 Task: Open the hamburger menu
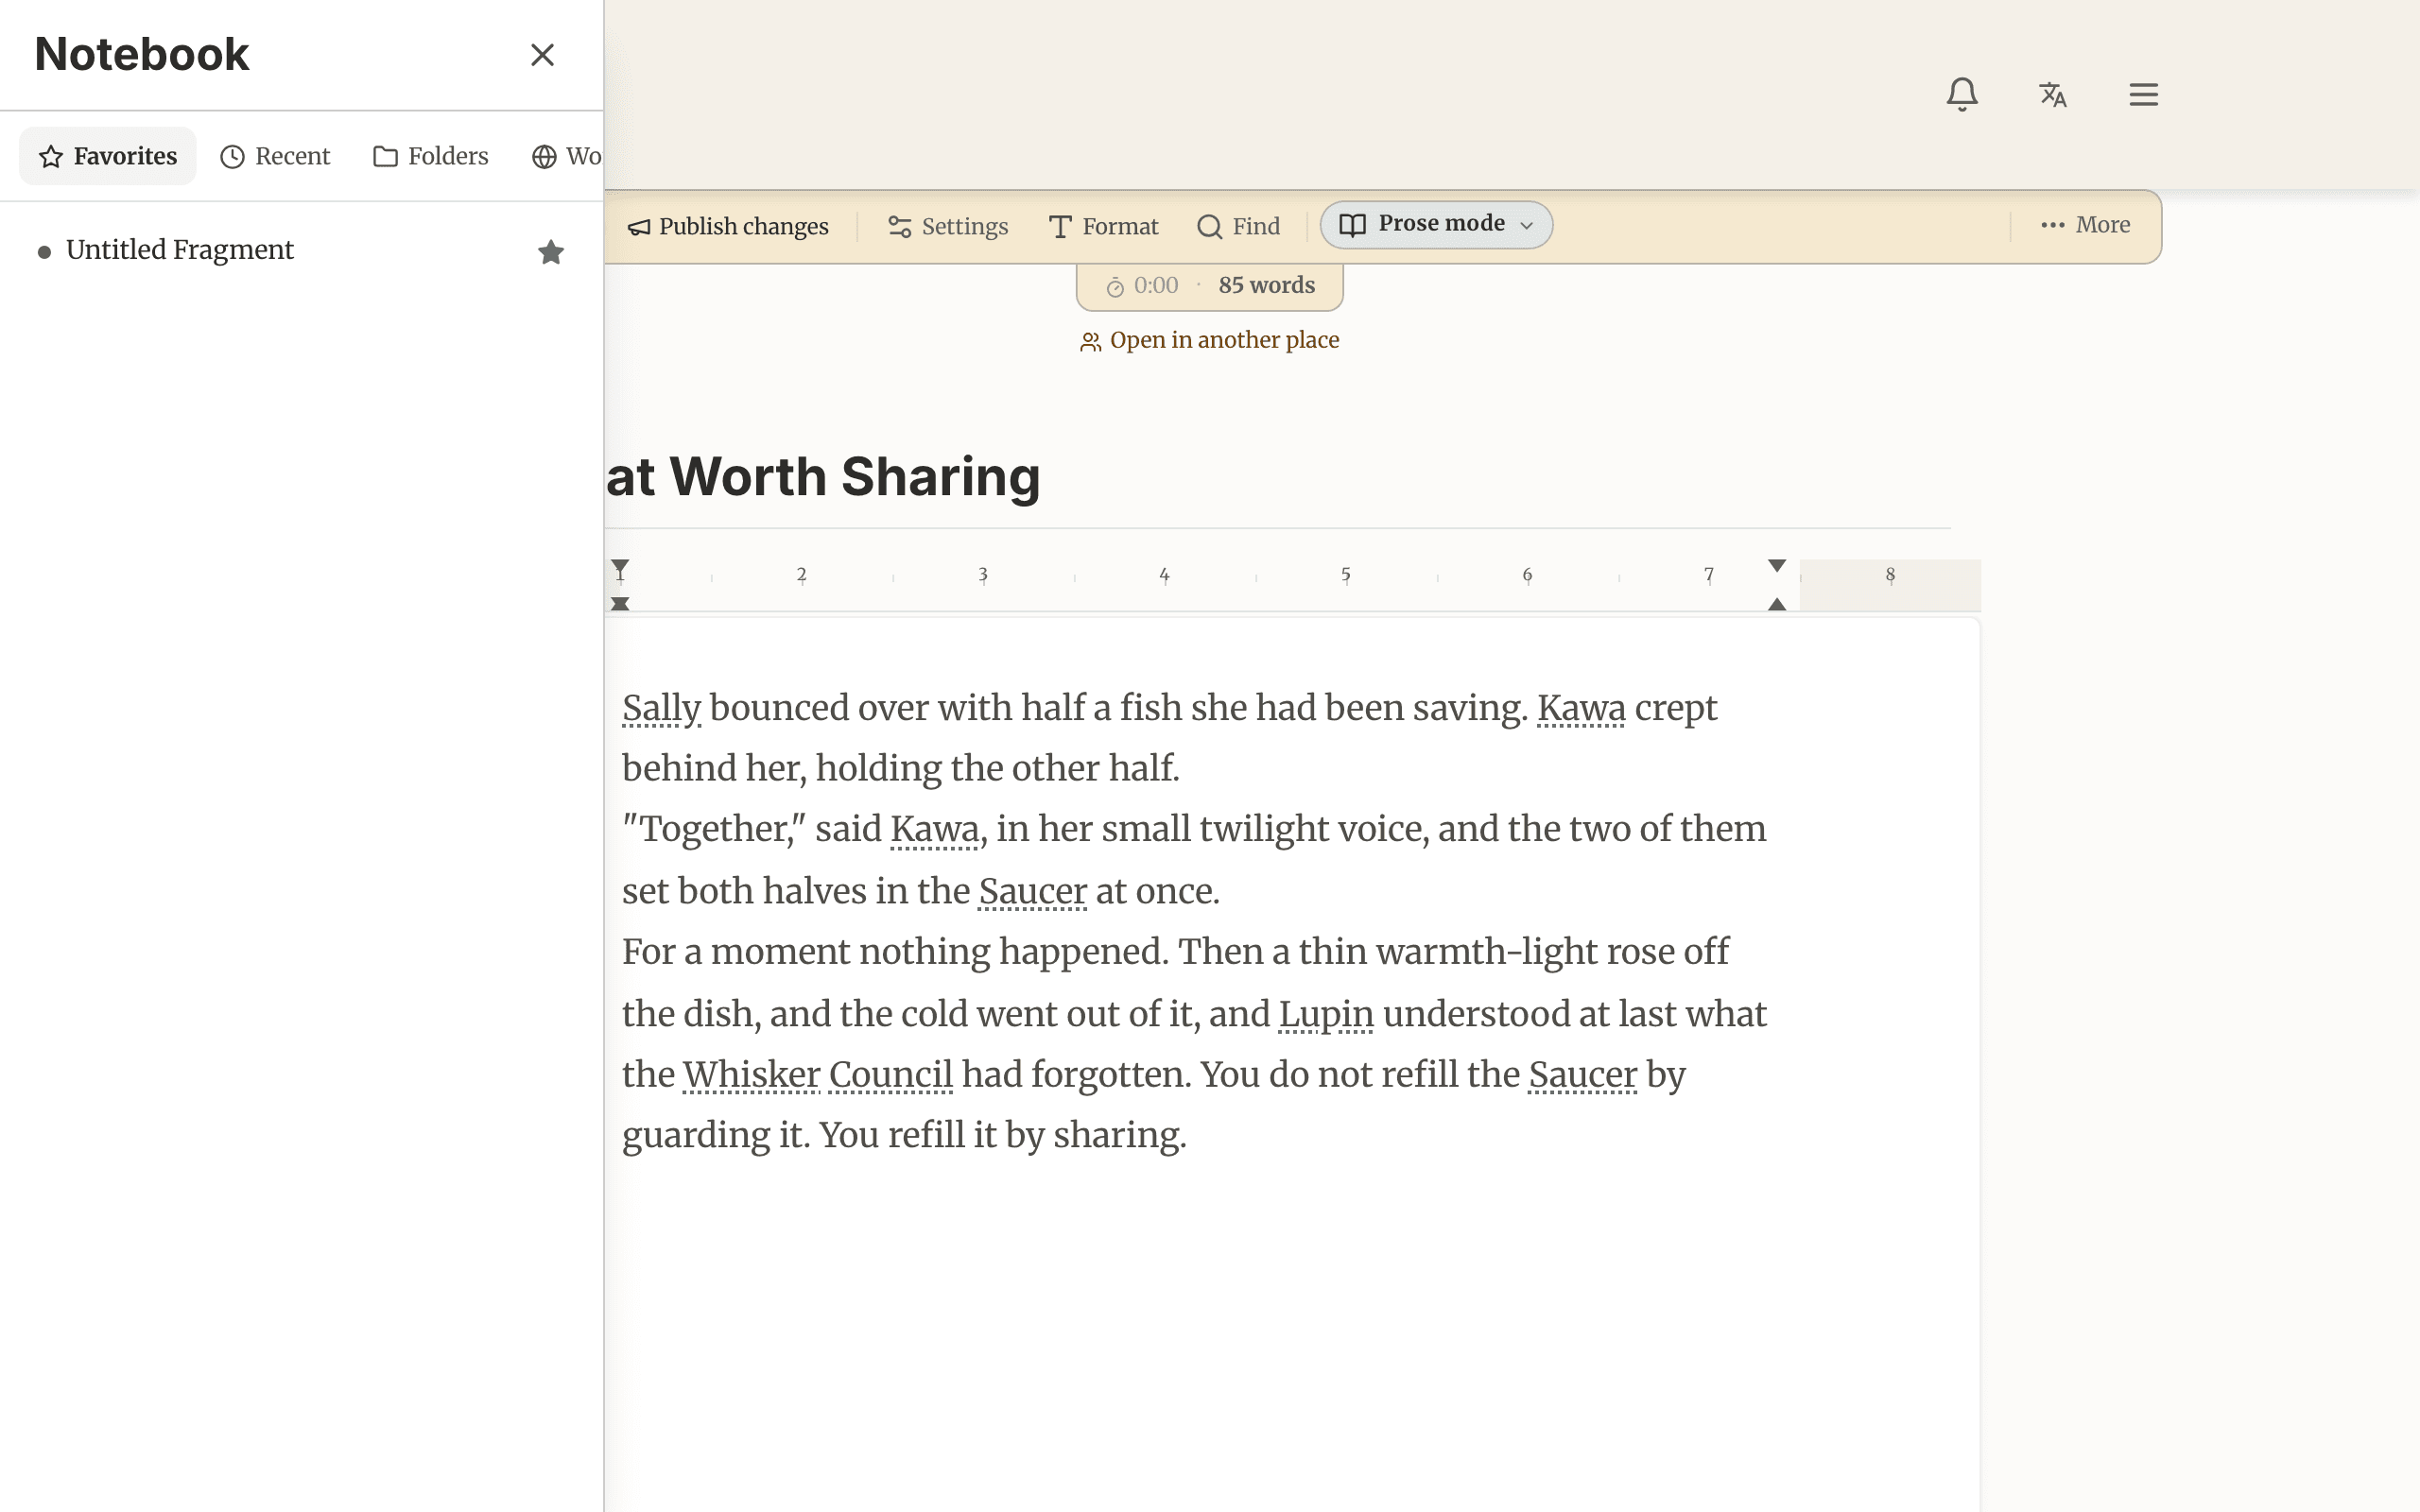(2143, 95)
